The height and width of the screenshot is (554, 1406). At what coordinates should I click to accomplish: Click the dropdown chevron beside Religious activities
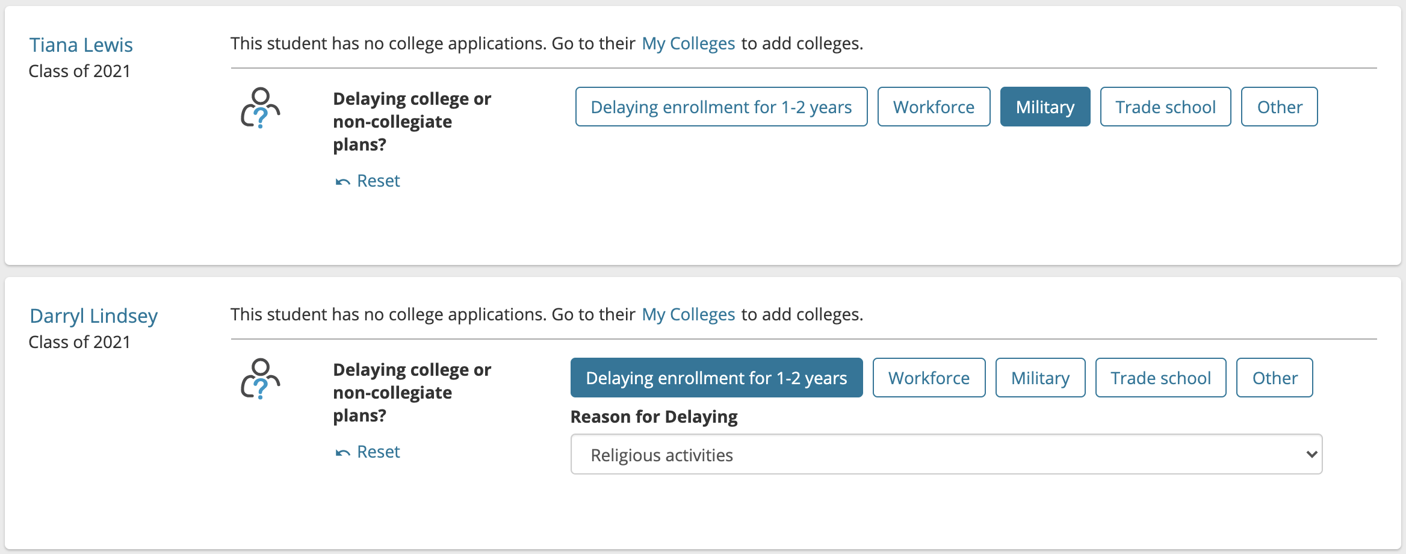[x=1312, y=455]
